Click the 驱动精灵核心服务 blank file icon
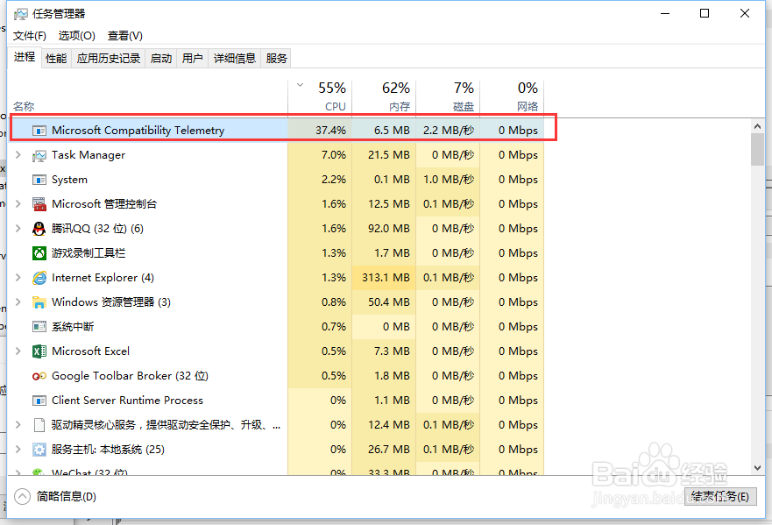This screenshot has height=525, width=772. (39, 425)
